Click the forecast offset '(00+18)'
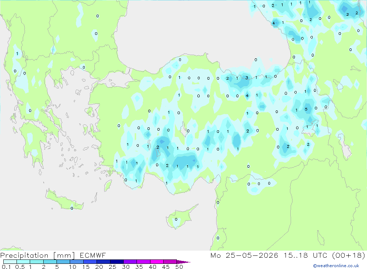 (349, 255)
